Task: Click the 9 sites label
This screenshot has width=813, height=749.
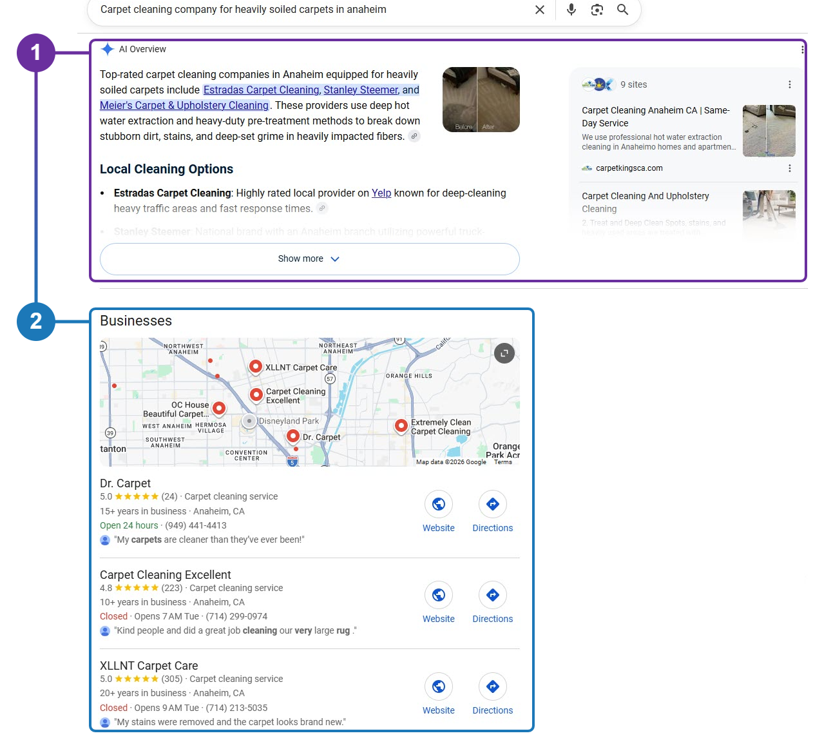Action: (634, 84)
